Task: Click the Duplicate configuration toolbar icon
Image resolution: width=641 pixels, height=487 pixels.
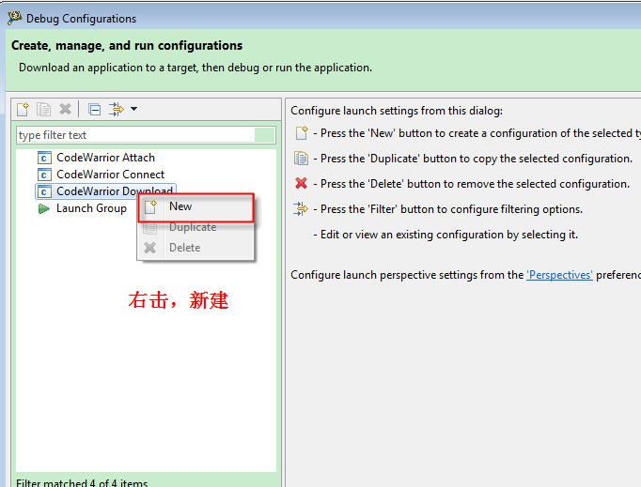Action: click(44, 110)
